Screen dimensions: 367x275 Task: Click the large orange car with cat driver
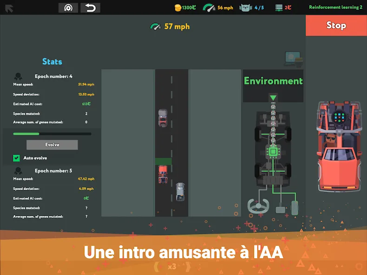[x=339, y=146]
